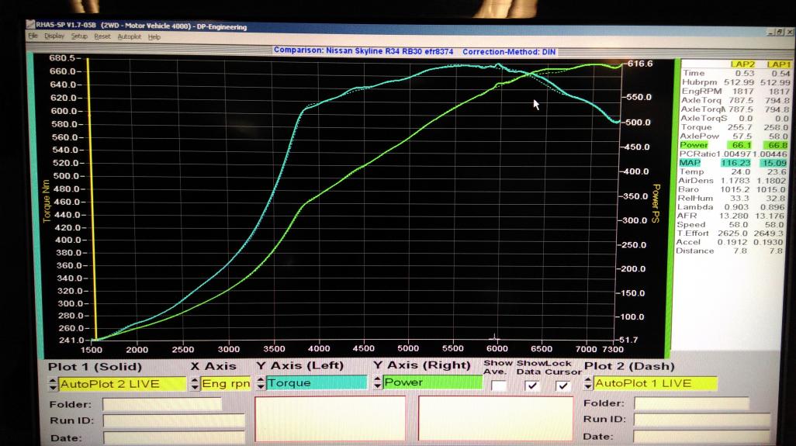Click the highlighted MAP row label

690,163
